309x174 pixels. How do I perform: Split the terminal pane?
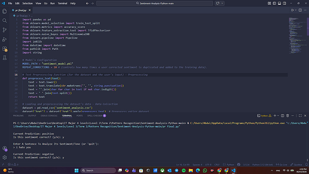(283, 116)
